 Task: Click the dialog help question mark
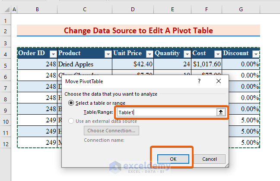[199, 81]
